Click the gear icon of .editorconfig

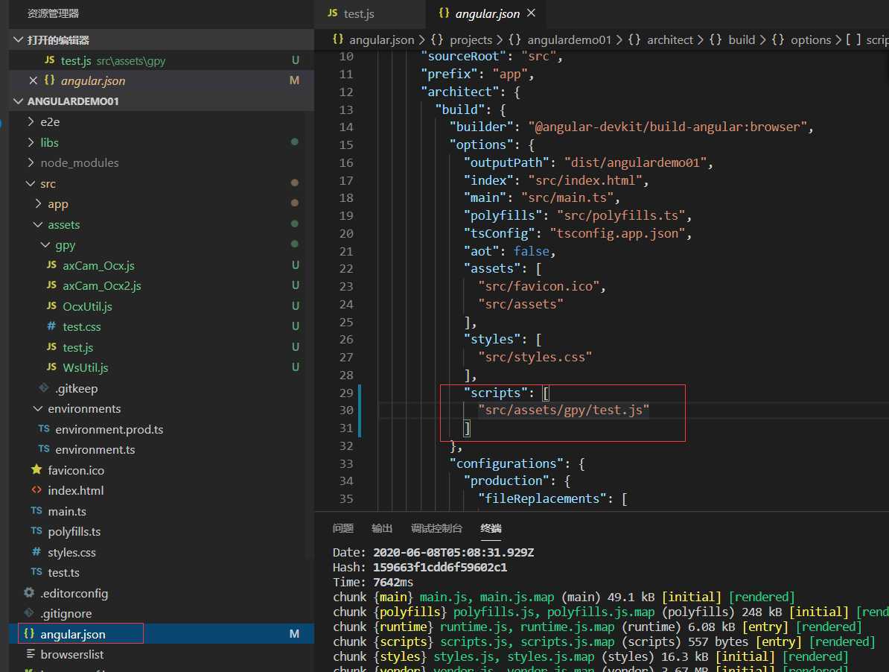click(29, 592)
